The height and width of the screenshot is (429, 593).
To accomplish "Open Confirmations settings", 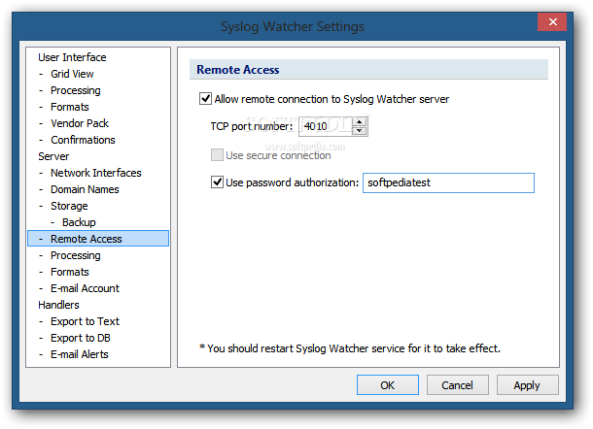I will coord(83,140).
